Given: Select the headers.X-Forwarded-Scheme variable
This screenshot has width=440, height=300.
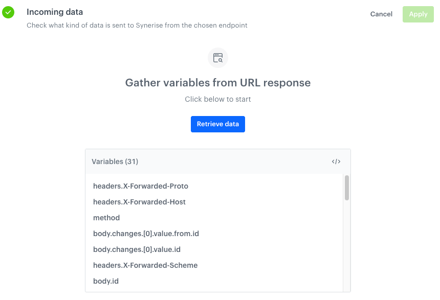Looking at the screenshot, I should pyautogui.click(x=145, y=265).
